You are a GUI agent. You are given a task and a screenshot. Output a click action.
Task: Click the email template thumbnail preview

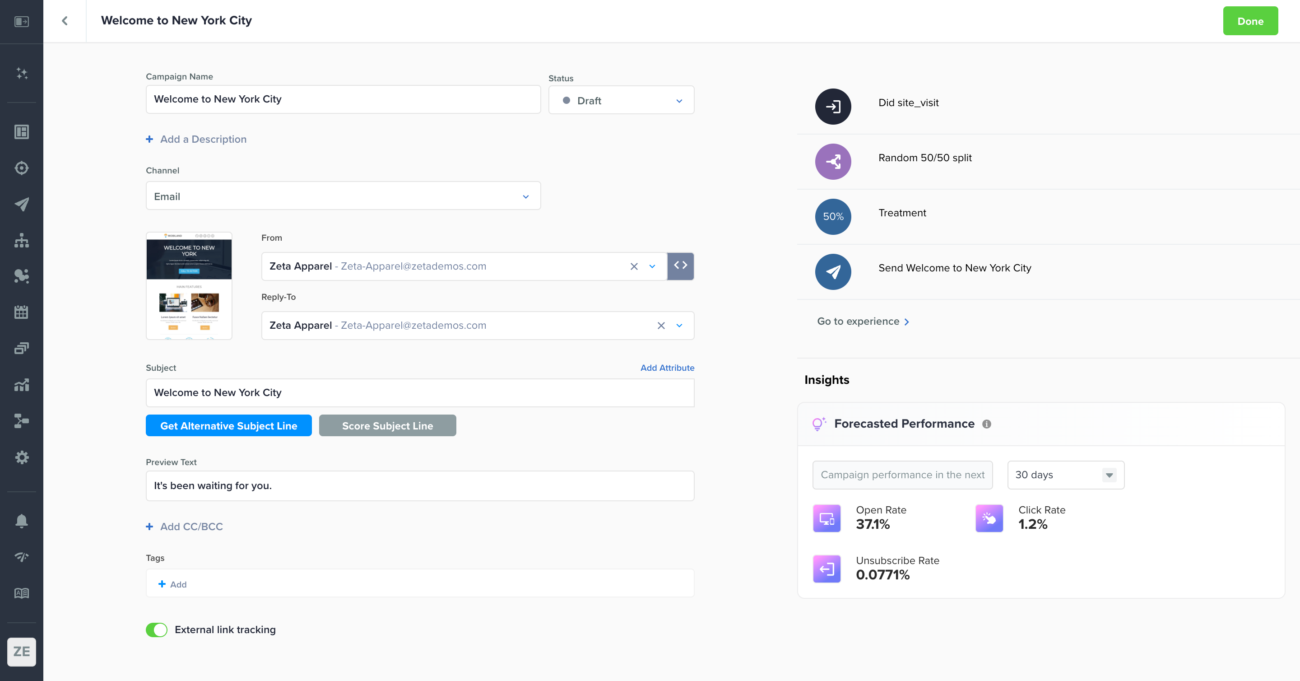click(x=189, y=286)
